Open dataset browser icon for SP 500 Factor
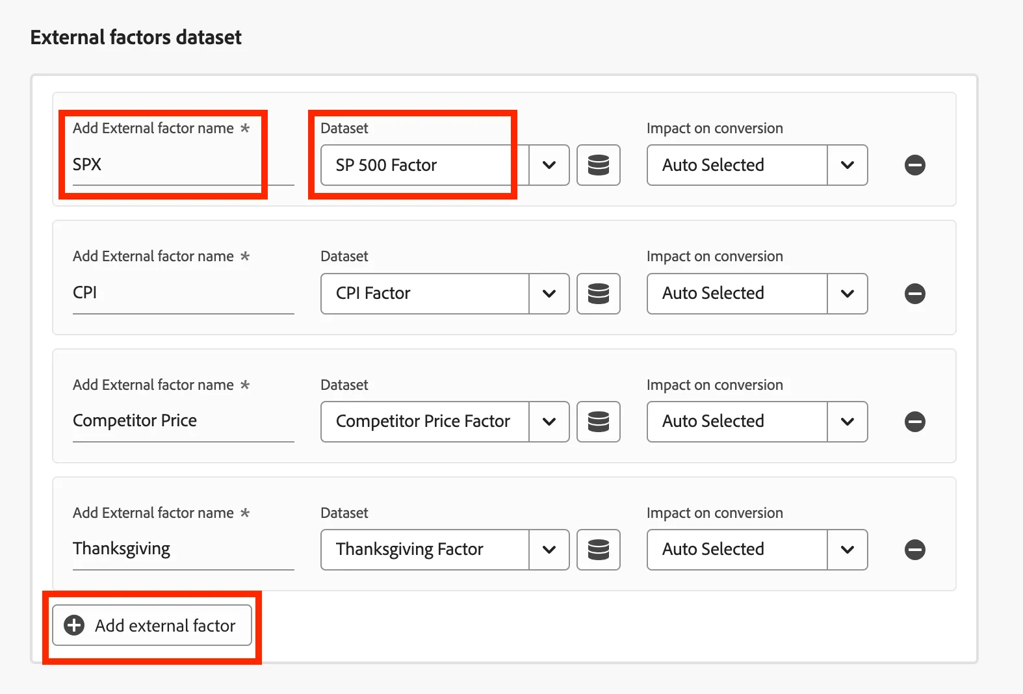The image size is (1023, 694). (599, 165)
